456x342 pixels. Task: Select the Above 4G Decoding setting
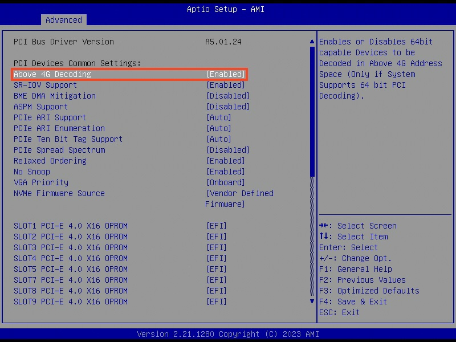tap(129, 74)
